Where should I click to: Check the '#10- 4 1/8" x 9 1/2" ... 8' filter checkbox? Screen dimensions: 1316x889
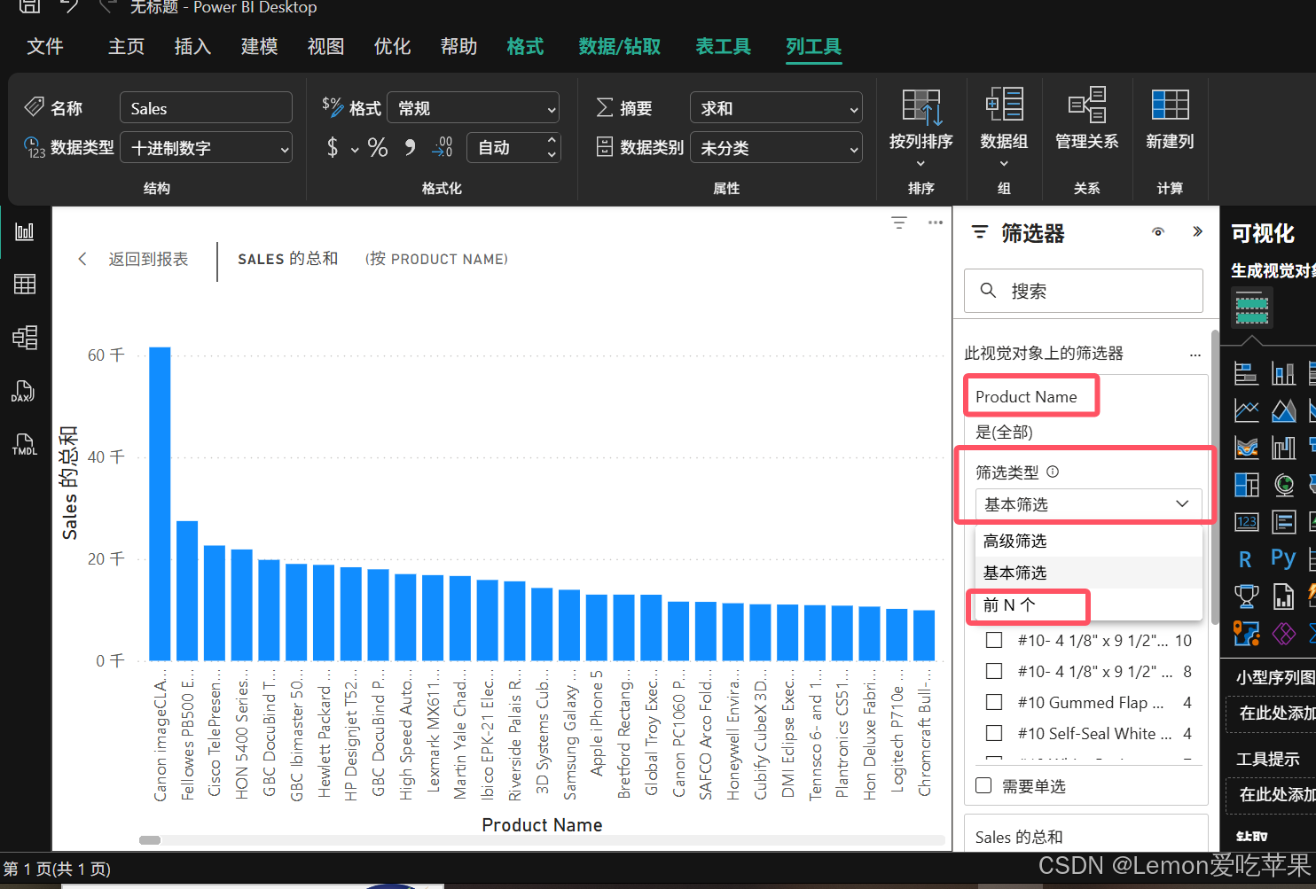click(x=994, y=671)
